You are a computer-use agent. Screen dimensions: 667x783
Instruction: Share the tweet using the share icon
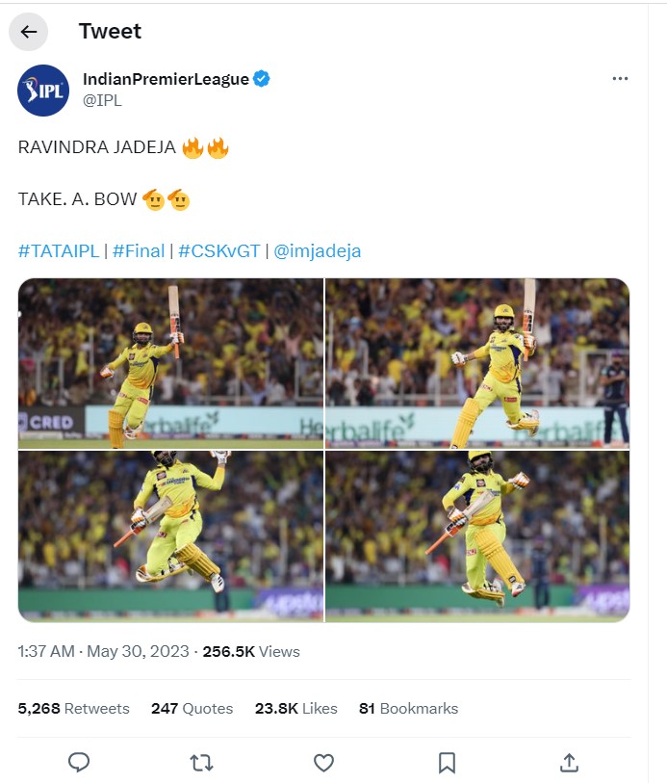click(569, 763)
